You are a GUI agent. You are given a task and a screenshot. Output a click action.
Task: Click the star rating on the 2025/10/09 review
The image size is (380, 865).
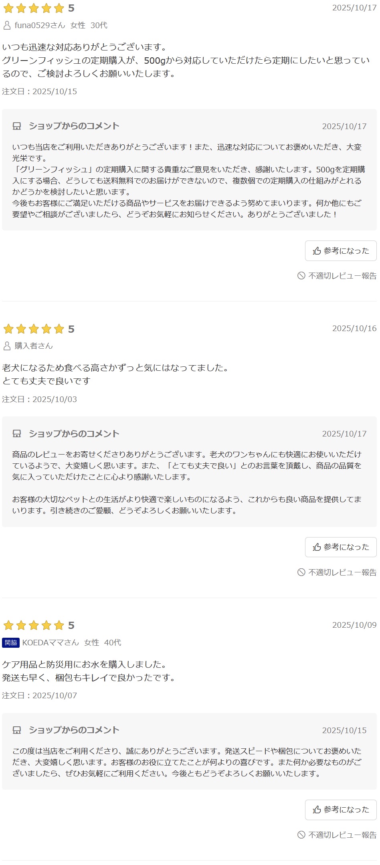(x=34, y=625)
